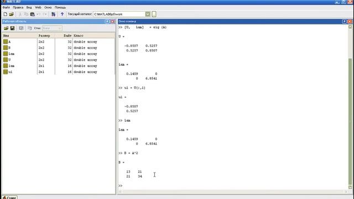Open the Файл menu
This screenshot has height=199, width=354.
pyautogui.click(x=6, y=7)
